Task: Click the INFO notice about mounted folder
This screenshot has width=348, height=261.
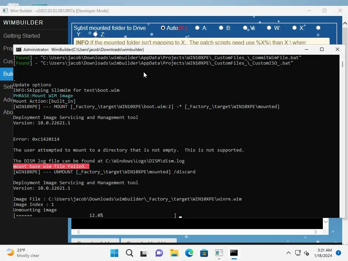Action: pos(202,42)
